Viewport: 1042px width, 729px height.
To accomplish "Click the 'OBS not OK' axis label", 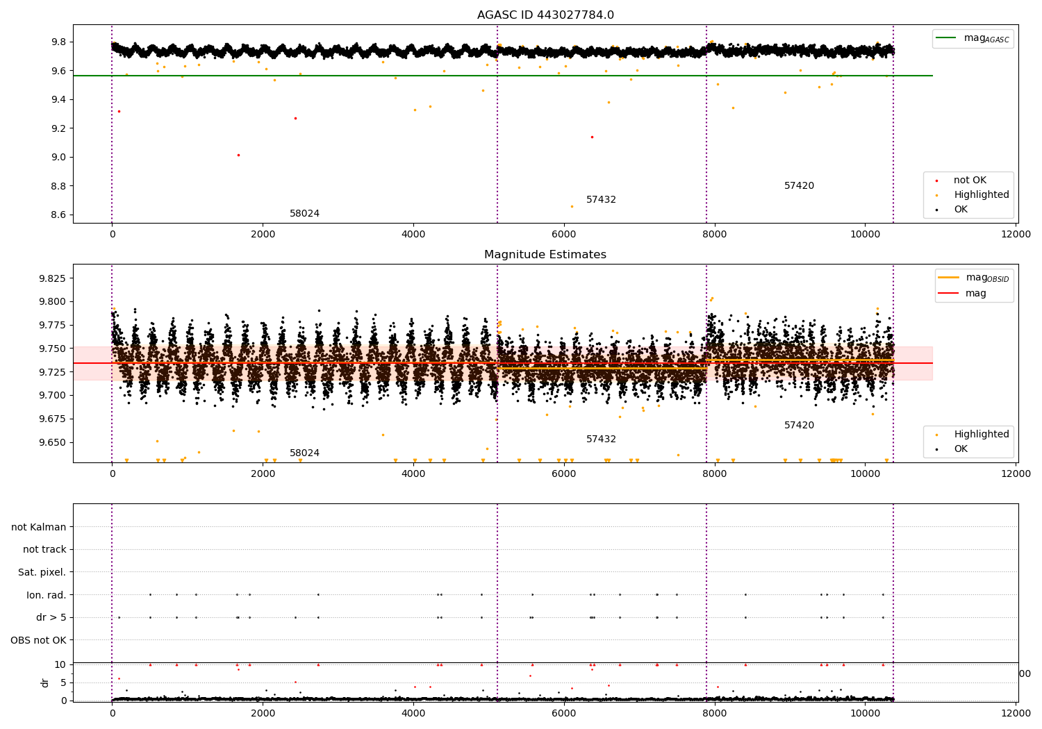I will pos(39,640).
